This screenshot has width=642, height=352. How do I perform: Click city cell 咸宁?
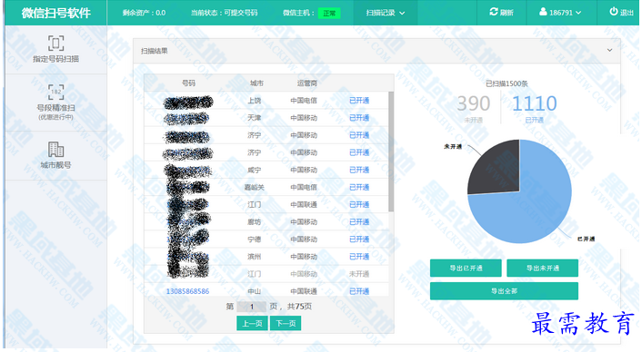(x=255, y=170)
